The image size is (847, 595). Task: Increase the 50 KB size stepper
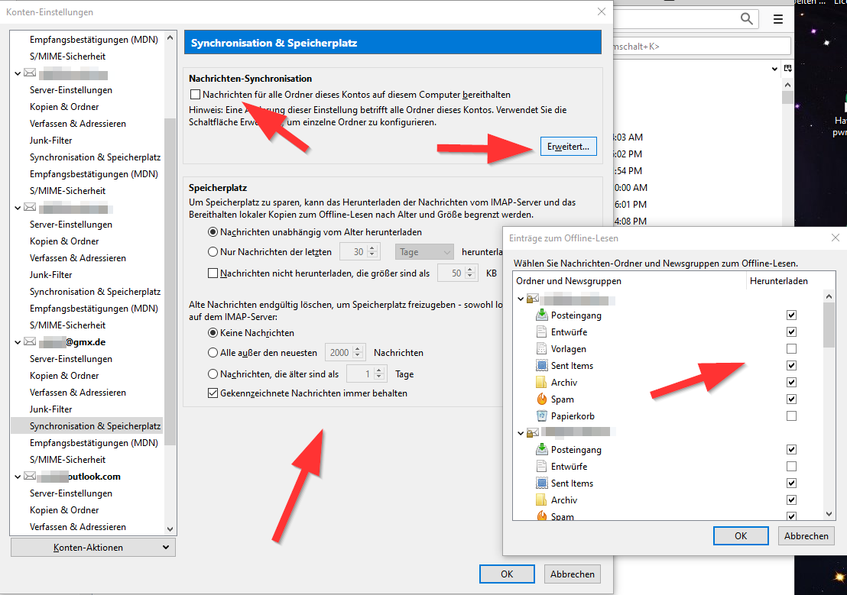tap(470, 270)
